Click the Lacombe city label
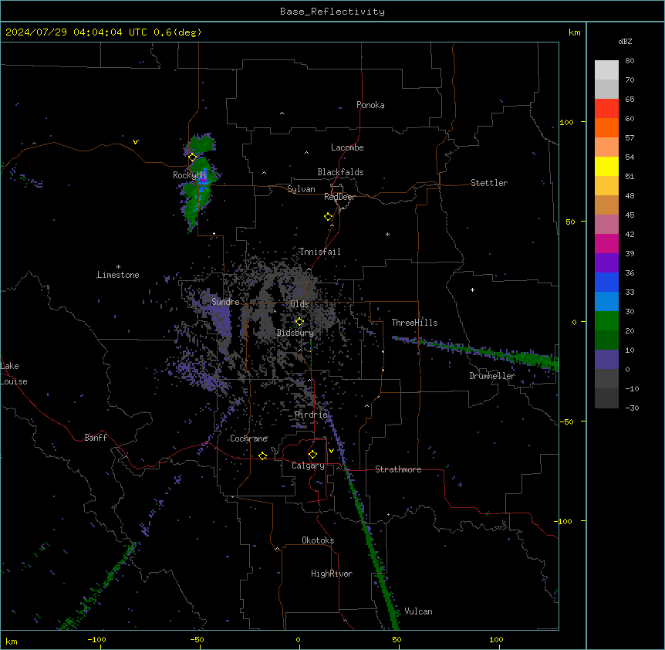The width and height of the screenshot is (665, 650). pyautogui.click(x=347, y=147)
